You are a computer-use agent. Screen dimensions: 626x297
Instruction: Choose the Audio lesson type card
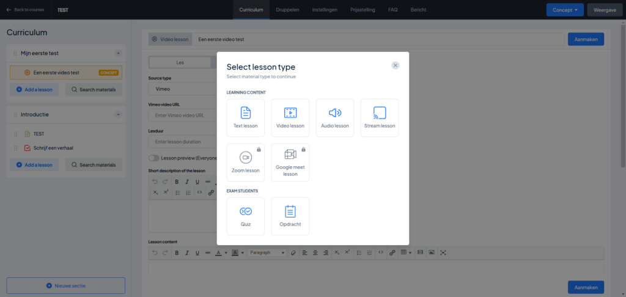coord(335,118)
